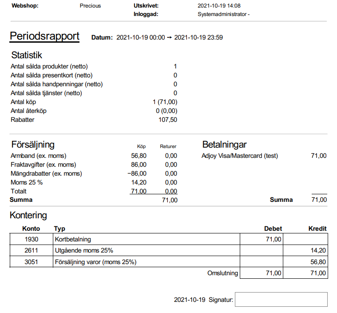Select end date 2021-10-19 23:59
This screenshot has width=337, height=313.
[x=198, y=37]
